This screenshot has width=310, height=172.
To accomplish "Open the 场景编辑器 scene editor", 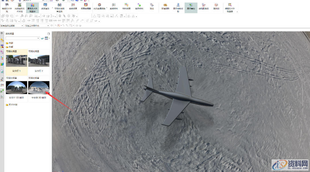I will click(x=86, y=5).
